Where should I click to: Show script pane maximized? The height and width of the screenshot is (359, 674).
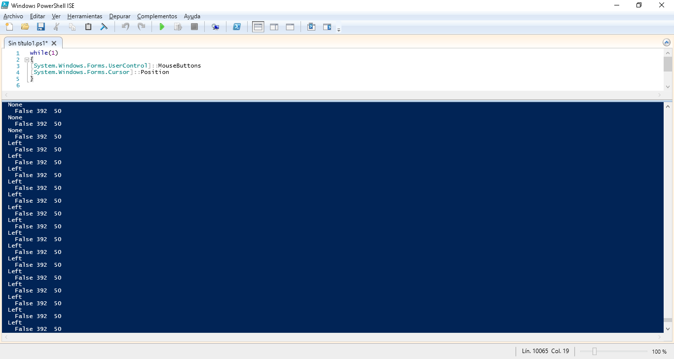pyautogui.click(x=290, y=27)
